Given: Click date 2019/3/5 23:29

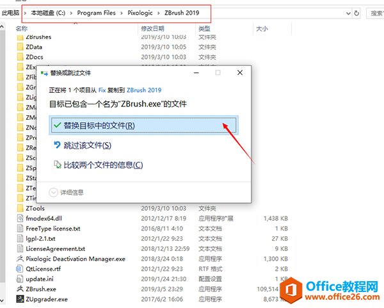Looking at the screenshot, I should 162,289.
